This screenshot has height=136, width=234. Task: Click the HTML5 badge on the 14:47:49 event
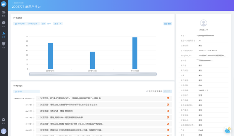coord(168,117)
